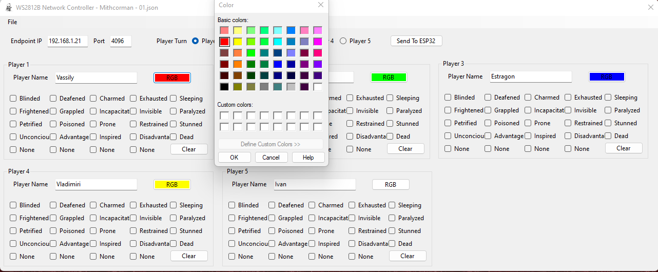This screenshot has width=658, height=272.
Task: Open the File menu
Action: coord(12,22)
